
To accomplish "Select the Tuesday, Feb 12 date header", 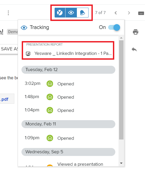I will 68,69.
